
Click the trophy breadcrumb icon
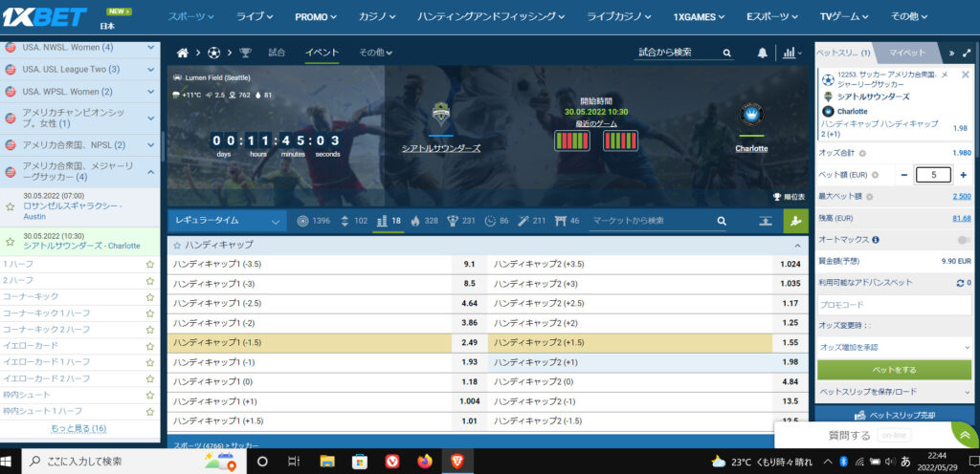pyautogui.click(x=246, y=53)
